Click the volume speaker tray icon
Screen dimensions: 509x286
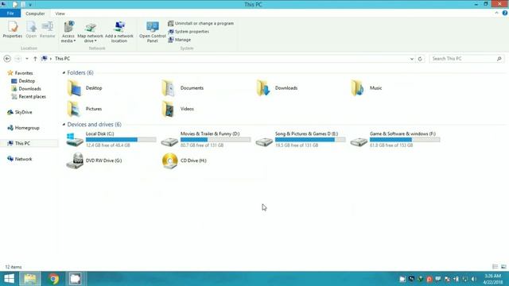tap(474, 279)
